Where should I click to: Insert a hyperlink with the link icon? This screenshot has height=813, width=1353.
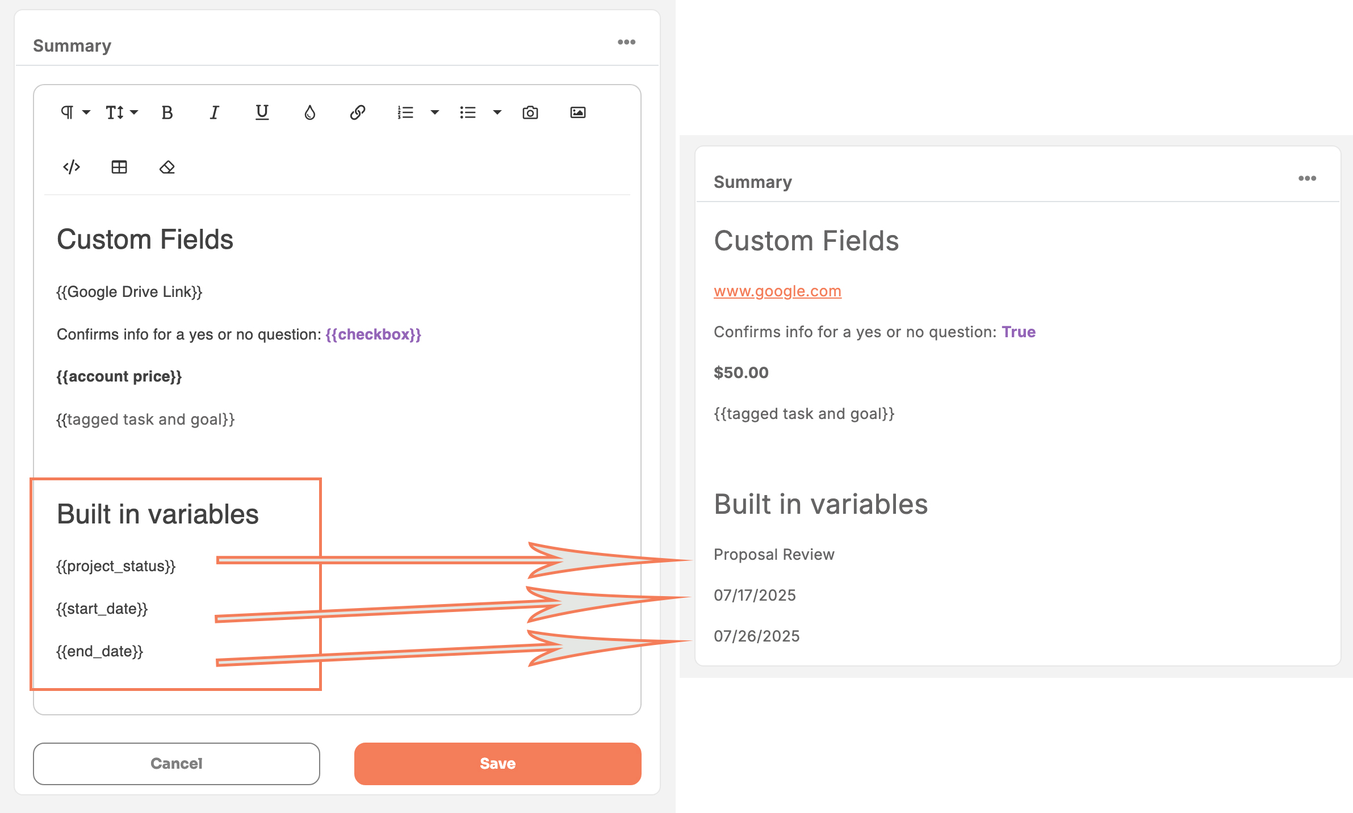click(357, 112)
